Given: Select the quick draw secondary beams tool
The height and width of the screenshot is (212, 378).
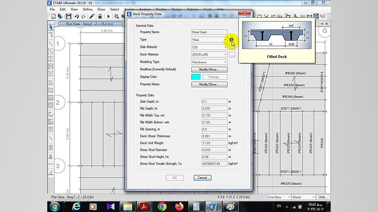Looking at the screenshot, I should tap(51, 66).
